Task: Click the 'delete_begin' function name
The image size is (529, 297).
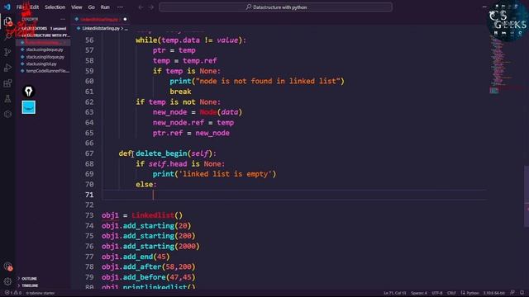Action: [161, 153]
